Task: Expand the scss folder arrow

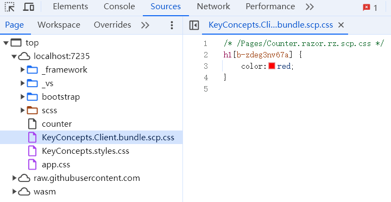Action: [x=23, y=110]
